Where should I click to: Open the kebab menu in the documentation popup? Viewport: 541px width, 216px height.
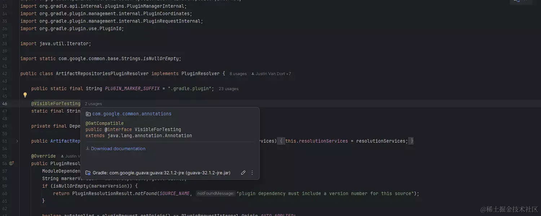coord(252,172)
